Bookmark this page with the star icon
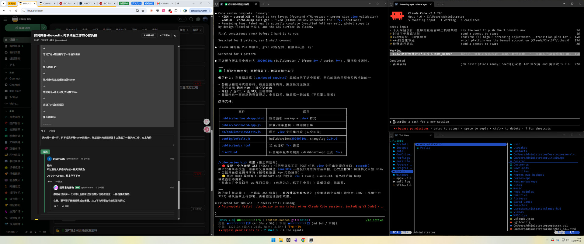Screen dimensions: 584x244 pyautogui.click(x=143, y=11)
